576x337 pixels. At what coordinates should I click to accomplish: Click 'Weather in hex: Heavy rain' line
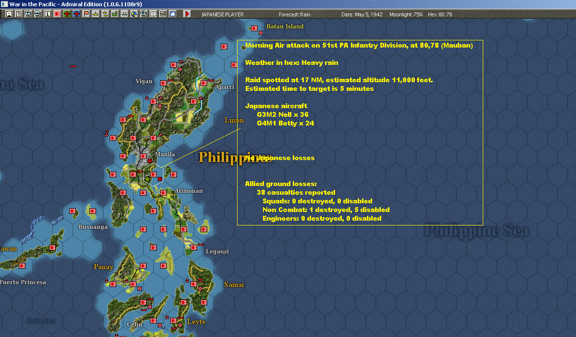(292, 63)
